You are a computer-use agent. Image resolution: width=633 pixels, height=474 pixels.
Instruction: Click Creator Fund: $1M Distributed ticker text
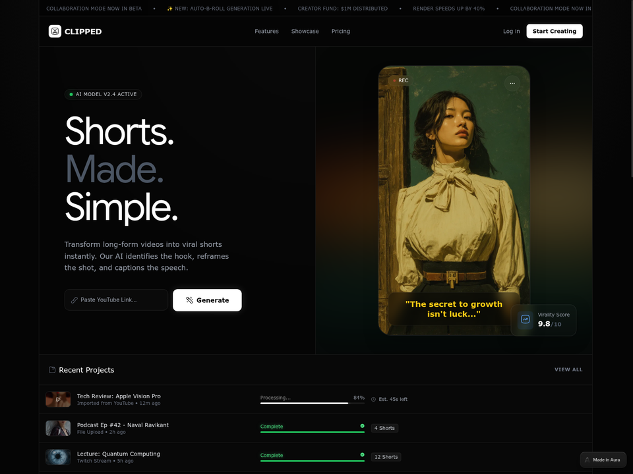point(343,9)
